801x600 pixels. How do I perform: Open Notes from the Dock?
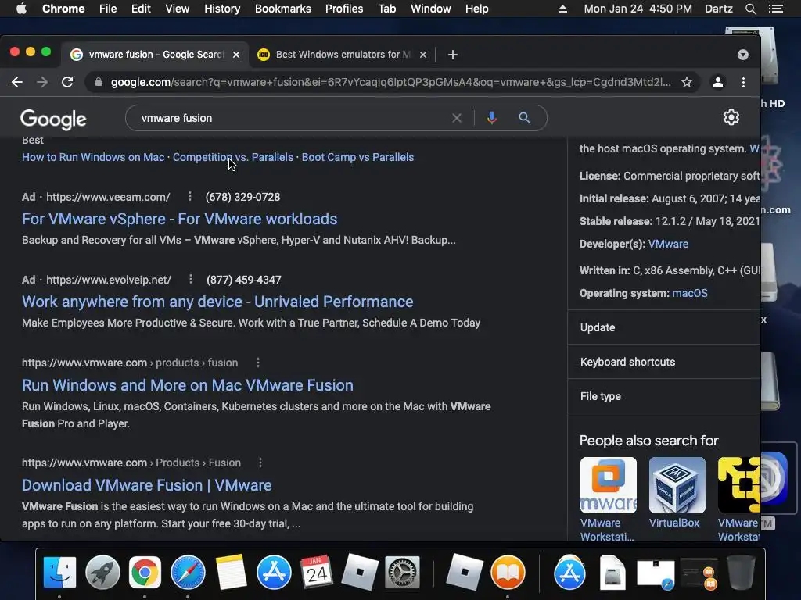pos(231,572)
